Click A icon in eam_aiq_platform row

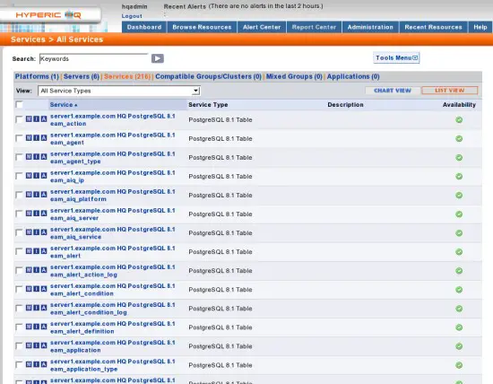[x=44, y=195]
